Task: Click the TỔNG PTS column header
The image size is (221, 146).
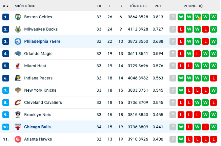Action: coord(138,6)
